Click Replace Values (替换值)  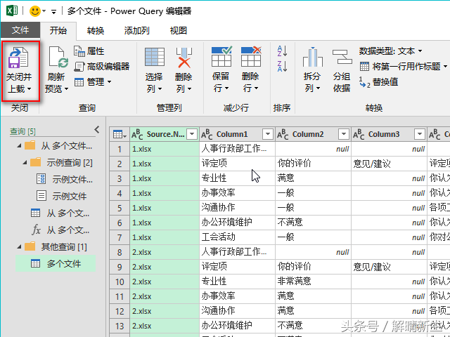[378, 82]
